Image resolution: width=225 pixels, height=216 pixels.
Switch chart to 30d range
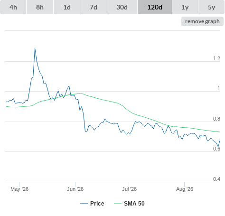click(122, 7)
